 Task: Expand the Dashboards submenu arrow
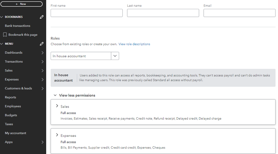(42, 53)
